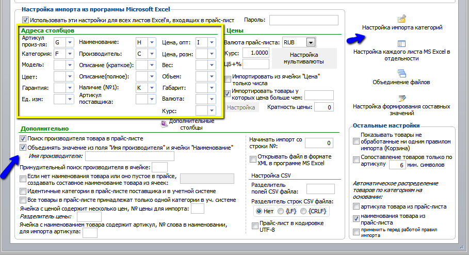Open the wholesale price column dropdown
Viewport: 469px width, 255px height.
point(212,42)
